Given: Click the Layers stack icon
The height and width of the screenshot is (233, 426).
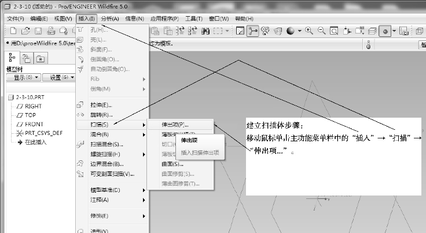Looking at the screenshot, I should (x=372, y=31).
